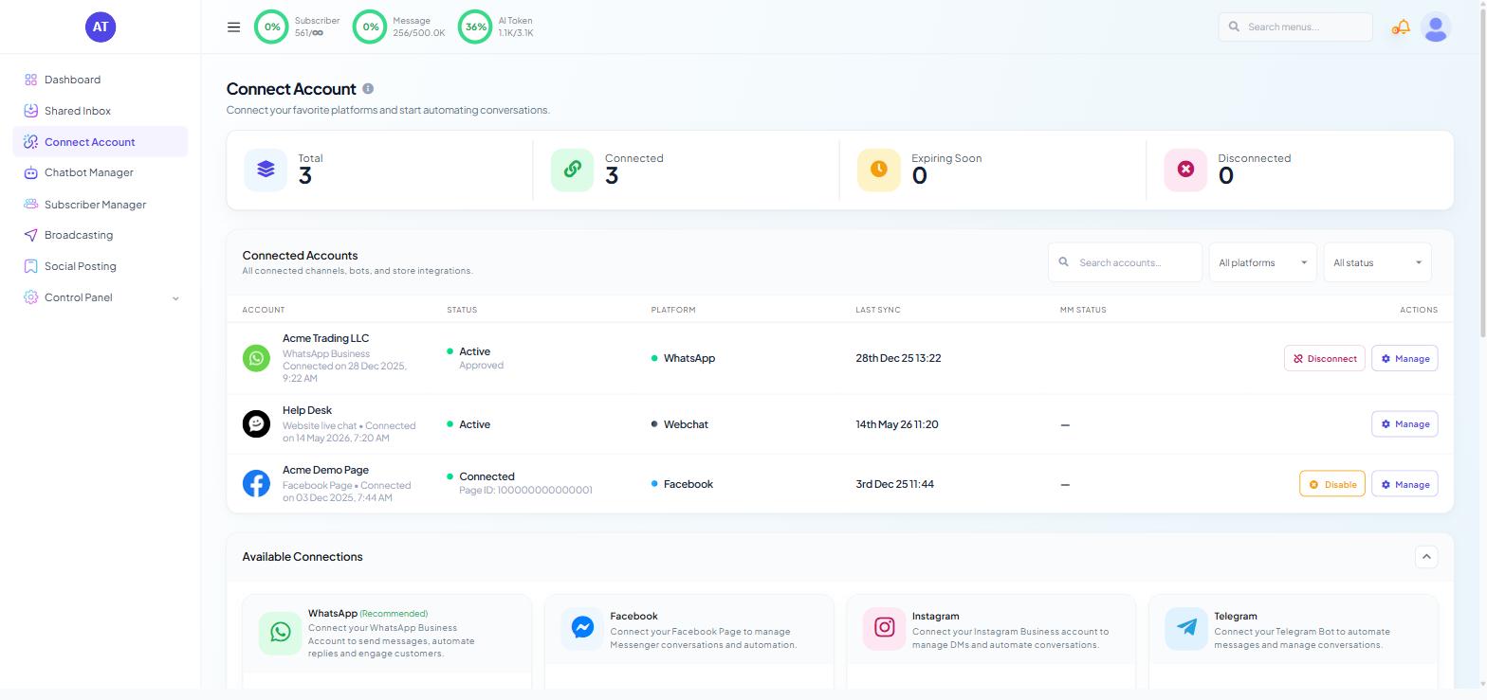Click the Connected link icon
The height and width of the screenshot is (700, 1487).
pos(572,170)
